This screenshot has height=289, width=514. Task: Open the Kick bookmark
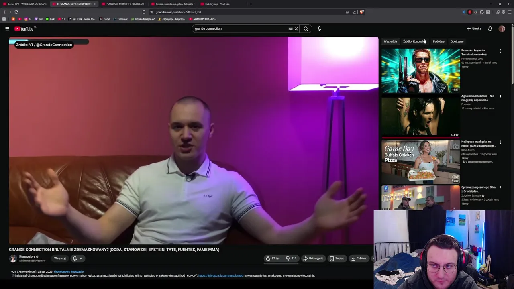pyautogui.click(x=50, y=19)
